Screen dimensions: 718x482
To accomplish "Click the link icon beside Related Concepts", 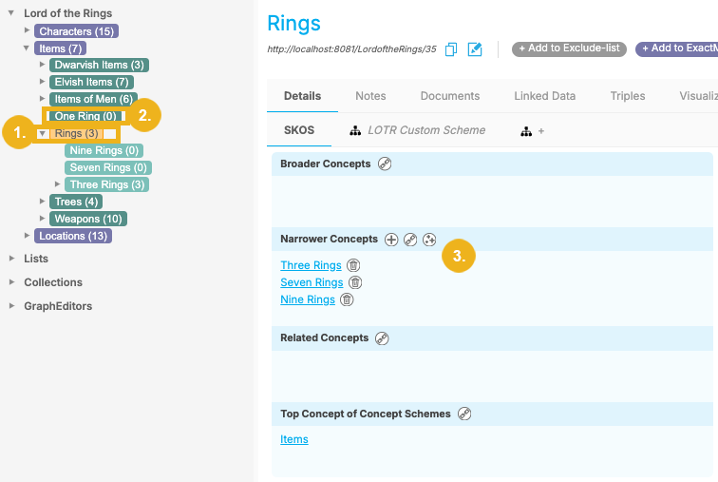I will [382, 338].
